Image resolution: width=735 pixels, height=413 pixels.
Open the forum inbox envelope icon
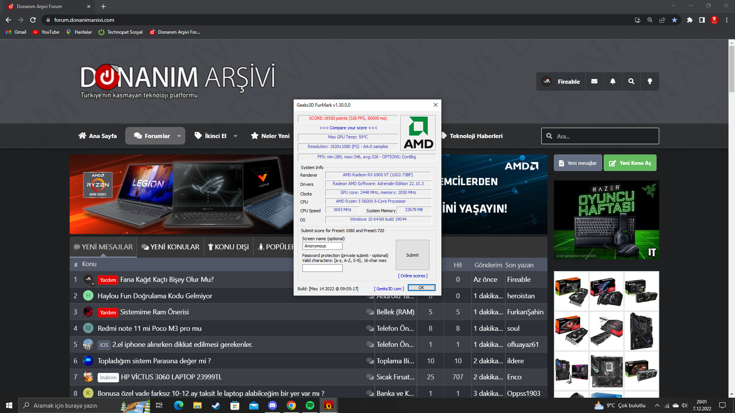[594, 81]
